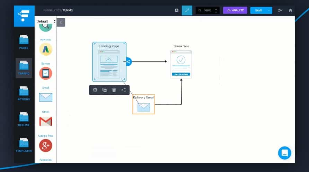Select the Delivery Email step

[x=144, y=104]
